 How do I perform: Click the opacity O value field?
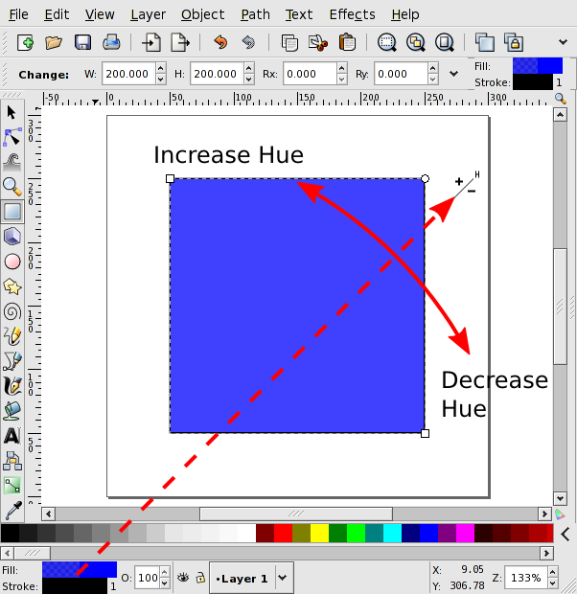point(148,578)
